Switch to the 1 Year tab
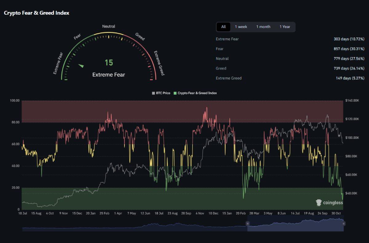 (x=285, y=27)
